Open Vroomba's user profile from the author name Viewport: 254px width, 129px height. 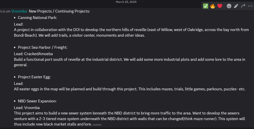[x=19, y=11]
